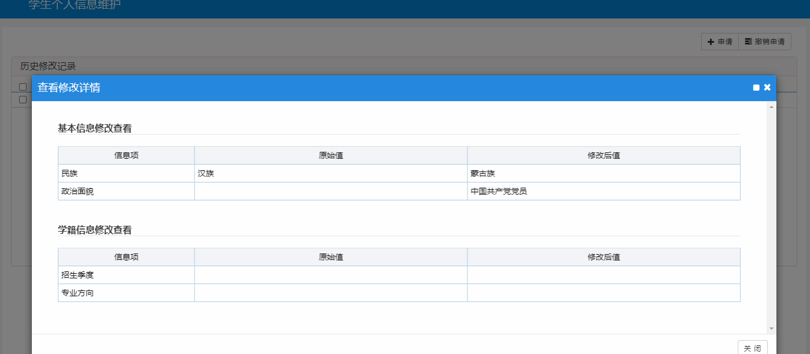Image resolution: width=810 pixels, height=354 pixels.
Task: Click the 历史修改记录 panel header
Action: click(x=49, y=66)
